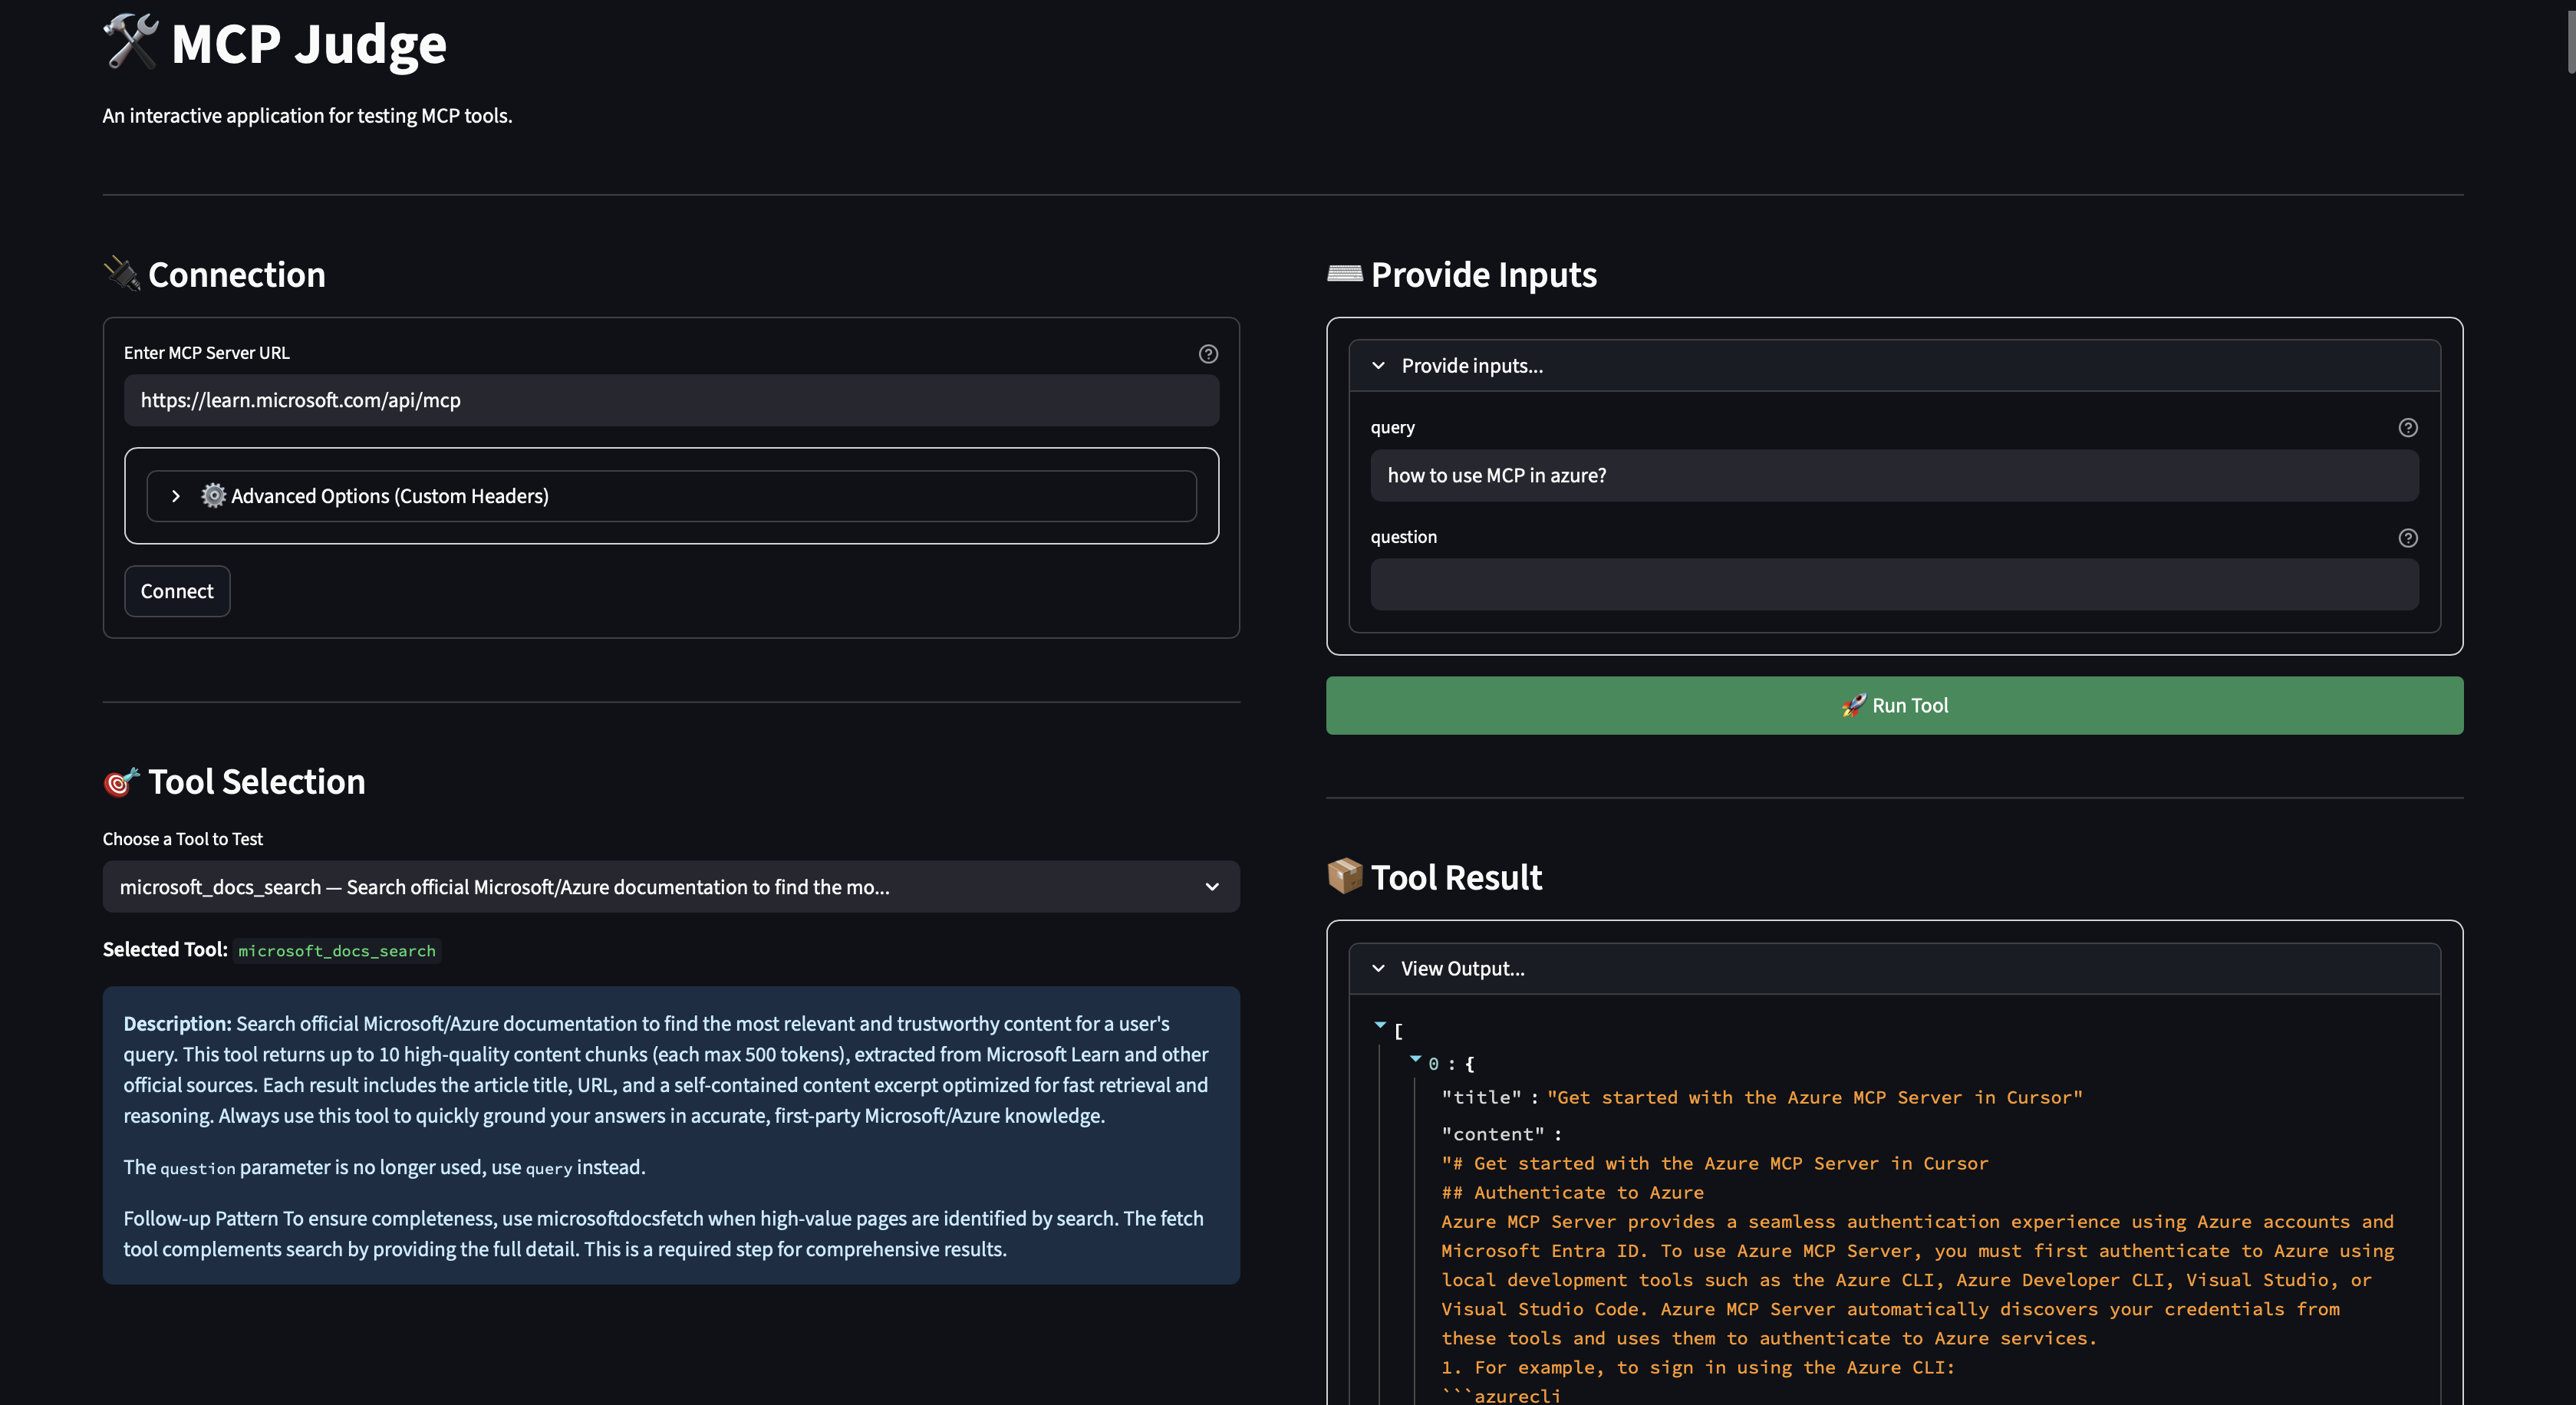This screenshot has height=1405, width=2576.
Task: Click the "title" key in JSON output
Action: click(x=1482, y=1098)
